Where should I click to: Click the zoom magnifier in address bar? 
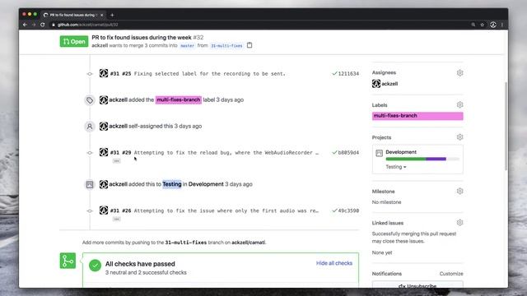[x=473, y=25]
